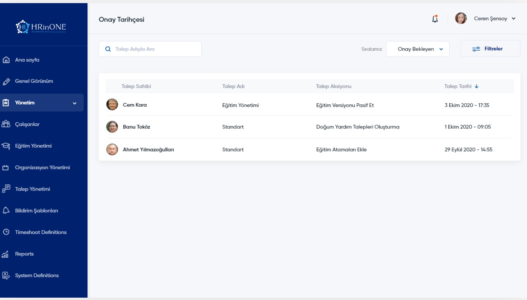Click the Bildirim Şablonları bell icon

point(6,211)
